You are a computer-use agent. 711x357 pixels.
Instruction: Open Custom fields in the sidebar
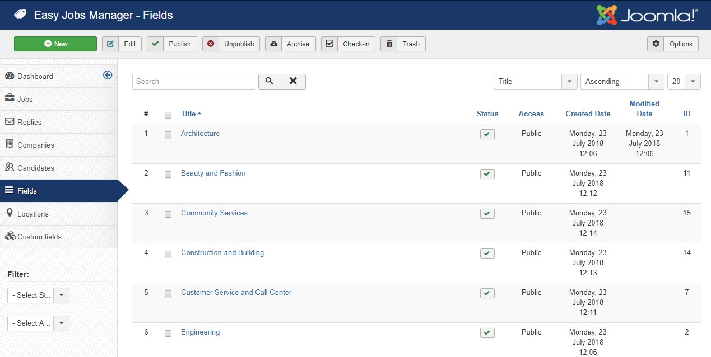[x=58, y=237]
